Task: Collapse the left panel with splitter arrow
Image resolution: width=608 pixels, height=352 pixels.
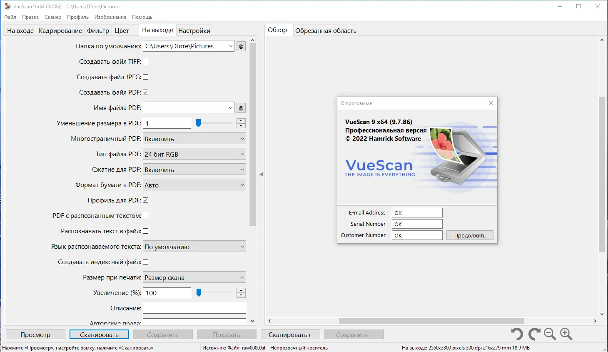Action: click(261, 174)
